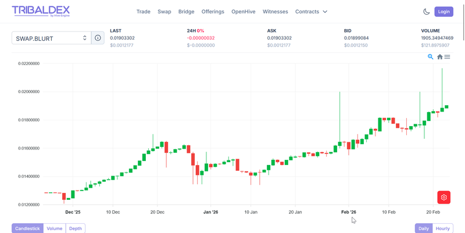The image size is (465, 233).
Task: Go to TribalDex logo home
Action: pyautogui.click(x=41, y=11)
